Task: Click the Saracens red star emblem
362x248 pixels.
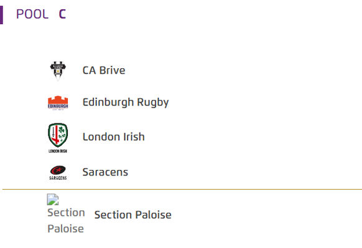Action: click(58, 170)
